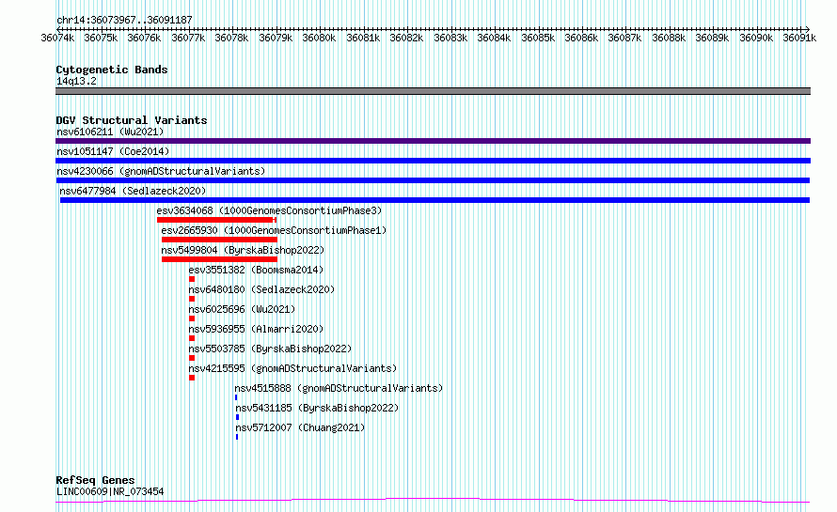837x512 pixels.
Task: Click the RefSeq Genes track title
Action: pyautogui.click(x=95, y=480)
